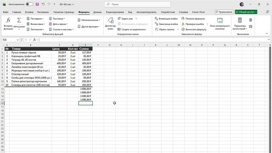
Task: Click the Name Box showing E16
Action: [9, 40]
